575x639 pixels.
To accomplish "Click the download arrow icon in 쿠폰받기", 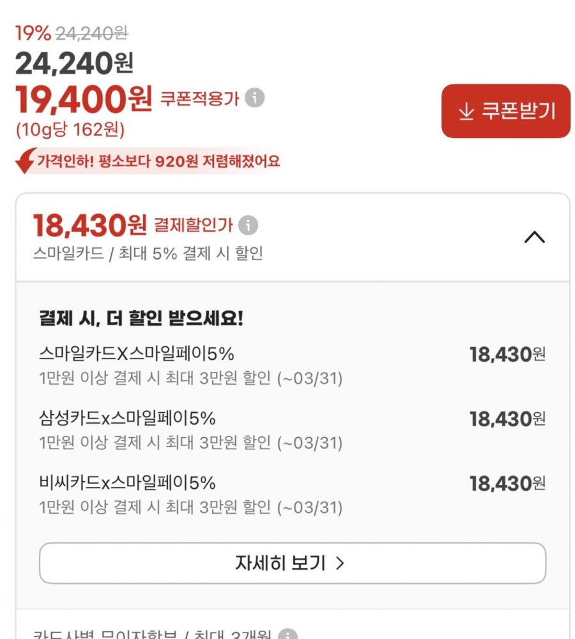I will pyautogui.click(x=466, y=111).
